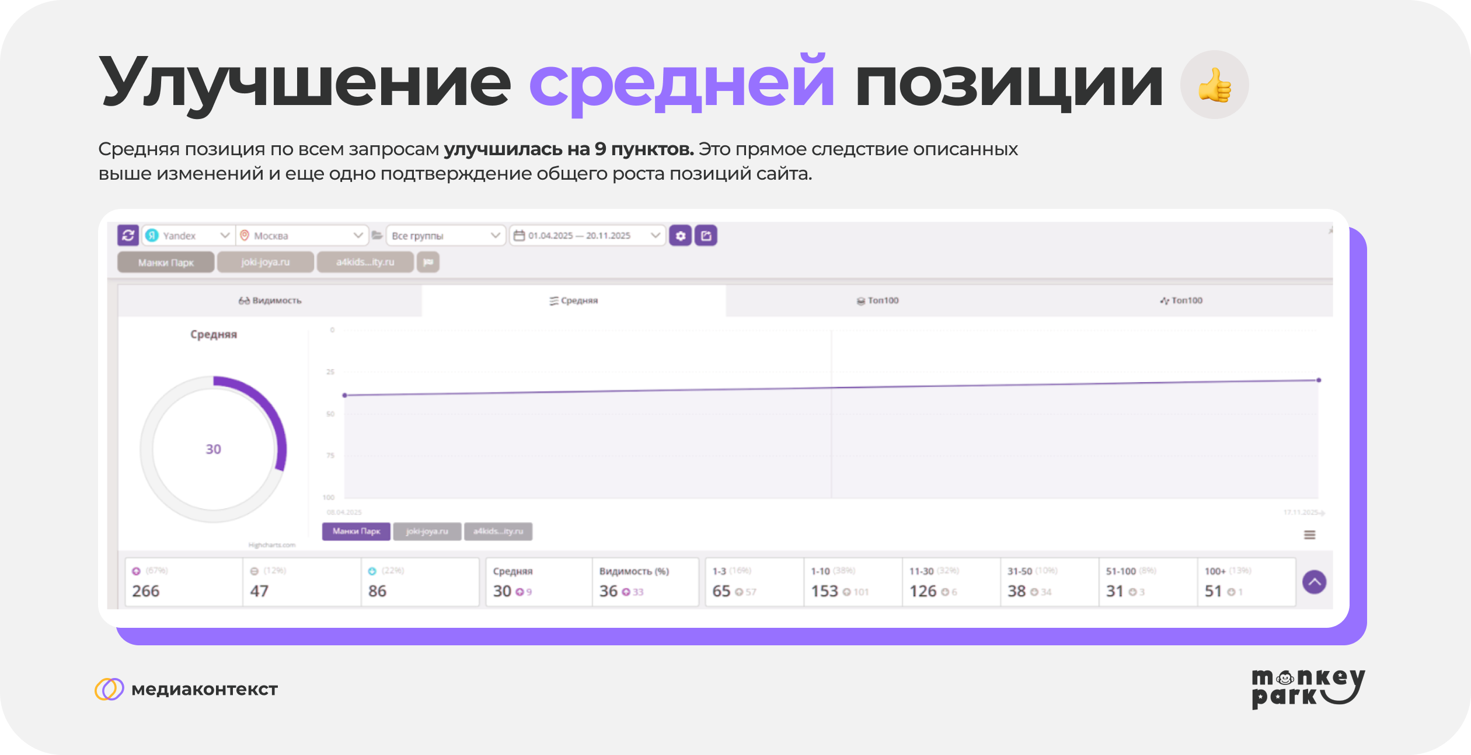This screenshot has height=755, width=1471.
Task: Click the export/share icon
Action: point(706,236)
